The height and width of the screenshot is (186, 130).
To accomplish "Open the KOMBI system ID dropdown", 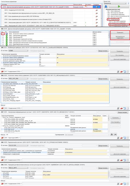I will click(x=18, y=51).
